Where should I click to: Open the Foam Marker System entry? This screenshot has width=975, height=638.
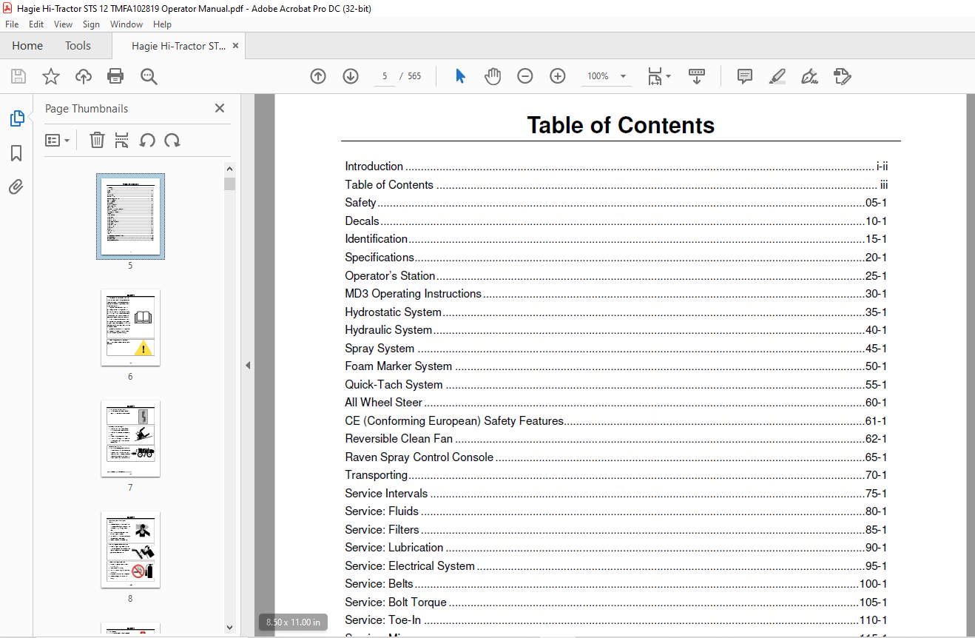coord(615,366)
